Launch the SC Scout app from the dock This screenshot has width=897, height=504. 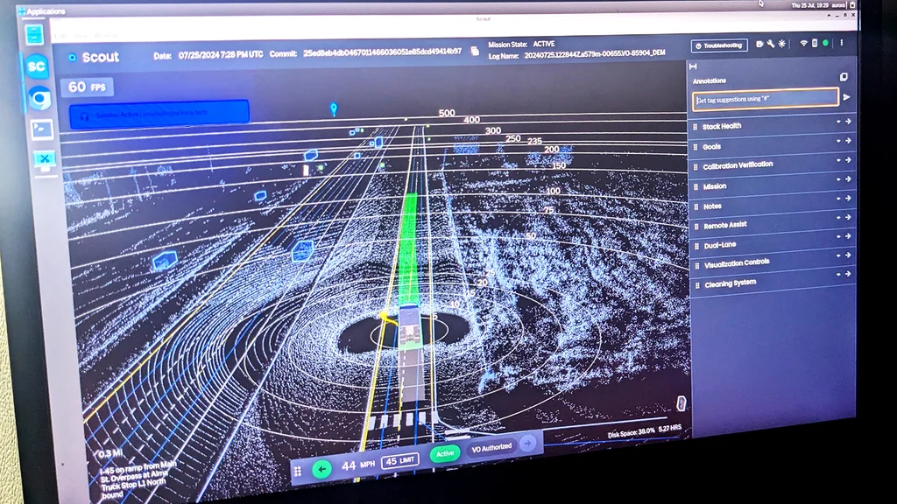37,66
